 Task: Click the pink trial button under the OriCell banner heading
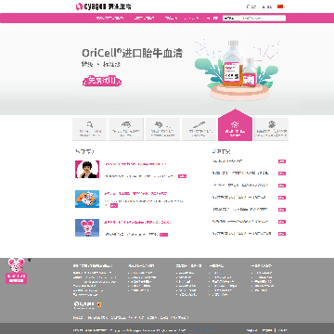coord(102,81)
